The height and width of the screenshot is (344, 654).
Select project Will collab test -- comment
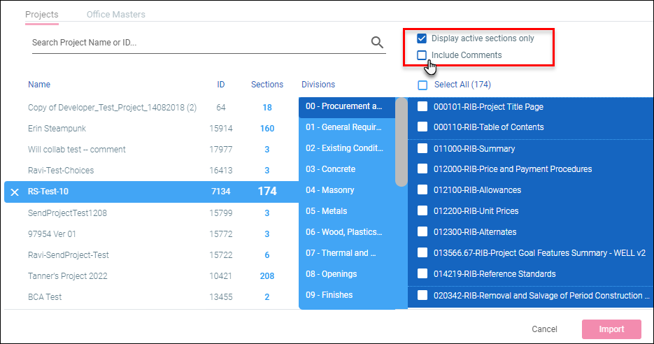click(x=77, y=149)
